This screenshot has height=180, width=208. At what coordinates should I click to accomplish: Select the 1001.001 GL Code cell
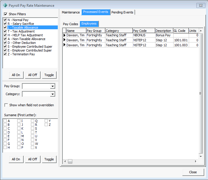[x=181, y=40]
